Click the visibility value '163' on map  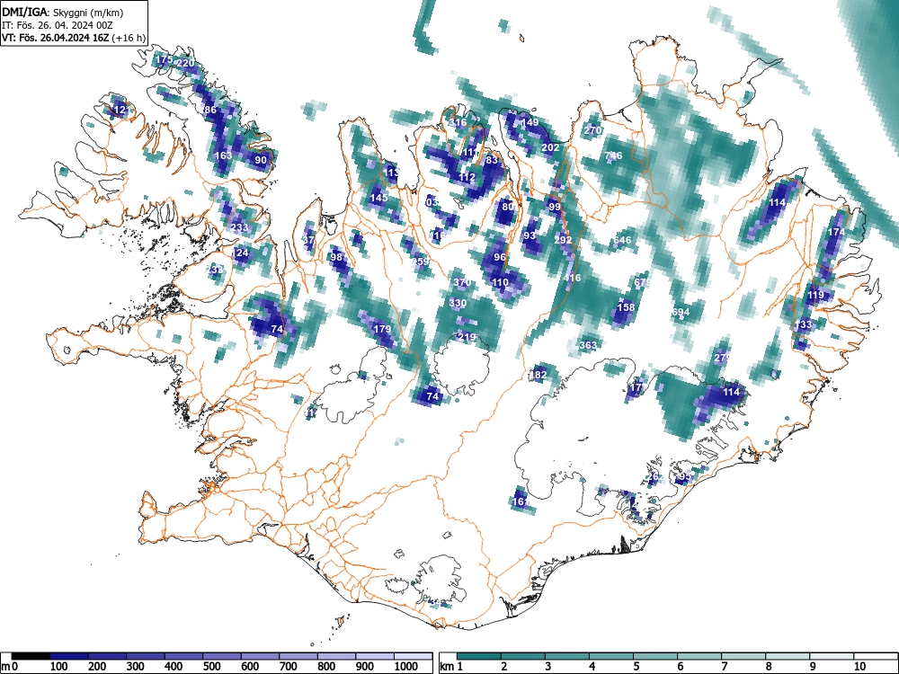[x=223, y=155]
